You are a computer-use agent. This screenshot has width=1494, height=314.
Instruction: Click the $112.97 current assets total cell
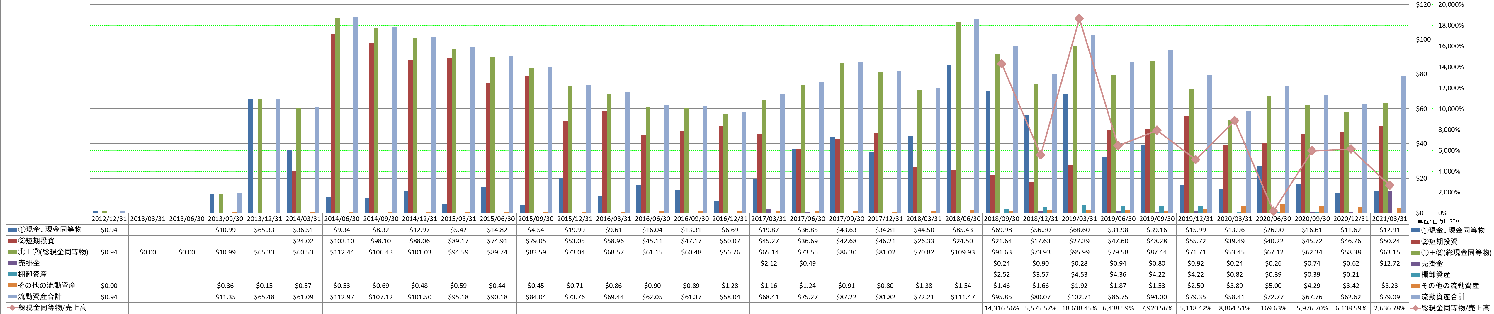coord(342,297)
